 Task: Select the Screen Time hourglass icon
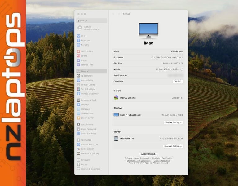click(x=78, y=65)
